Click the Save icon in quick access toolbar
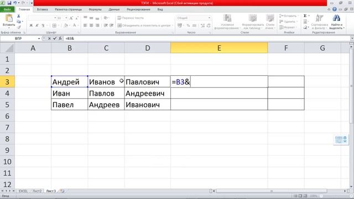 click(9, 3)
